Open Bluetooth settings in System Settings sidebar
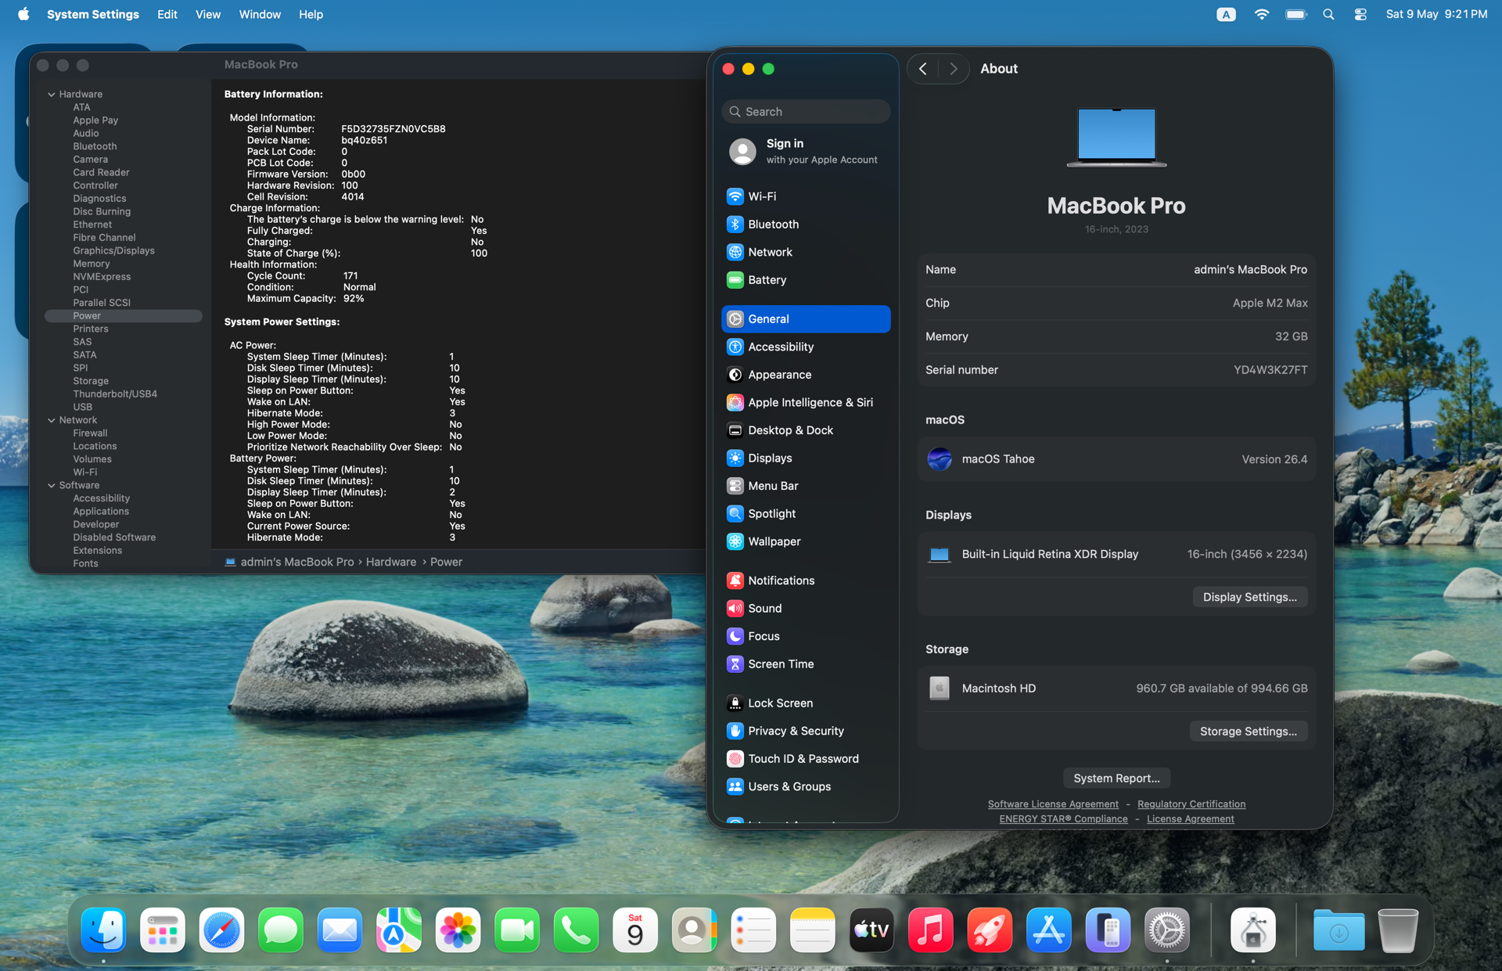The image size is (1502, 971). pyautogui.click(x=806, y=225)
